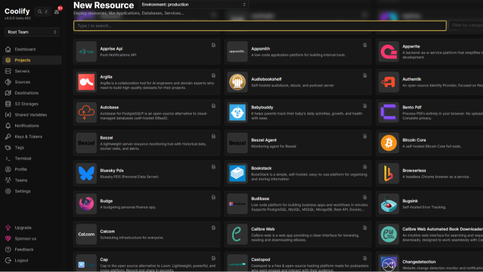
Task: Open docs icon on Autobase card
Action: (x=213, y=106)
